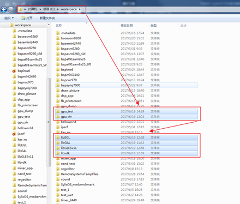Viewport: 240px width, 204px height.
Task: Click folder icon of basemini2440 in file list
Action: coord(58,44)
